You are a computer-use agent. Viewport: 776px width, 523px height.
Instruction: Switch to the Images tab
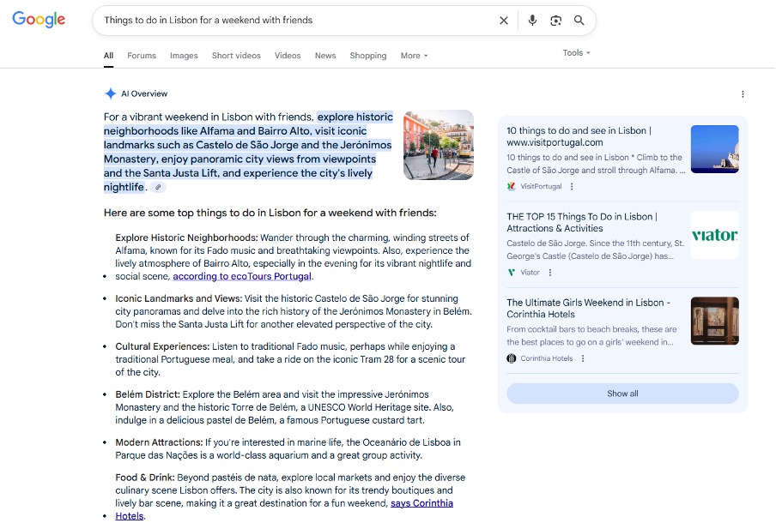click(184, 56)
